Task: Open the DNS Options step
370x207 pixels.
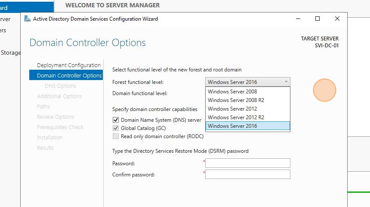Action: 60,86
